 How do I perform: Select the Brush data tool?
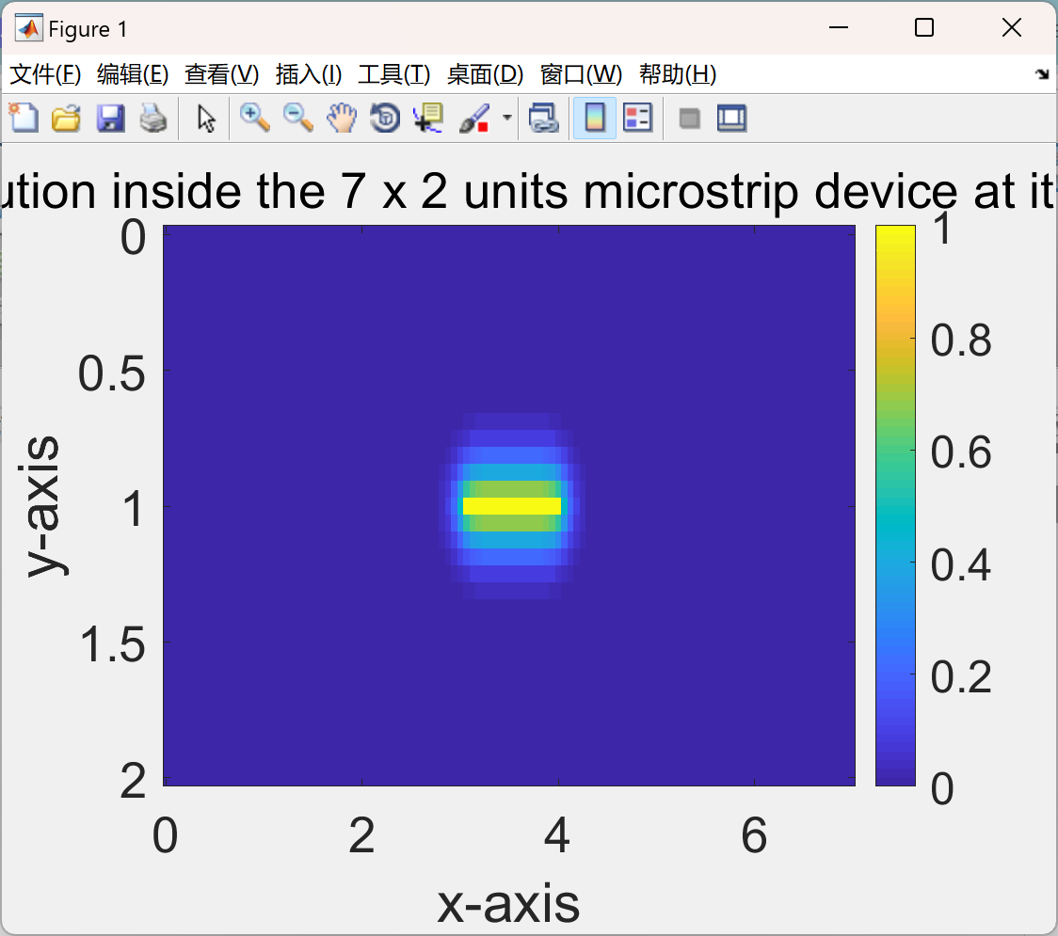(475, 119)
